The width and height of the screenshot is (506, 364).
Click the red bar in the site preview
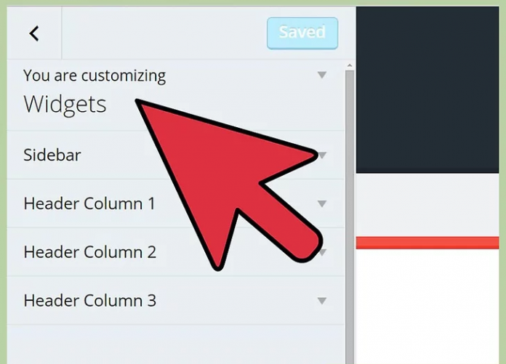tap(427, 243)
